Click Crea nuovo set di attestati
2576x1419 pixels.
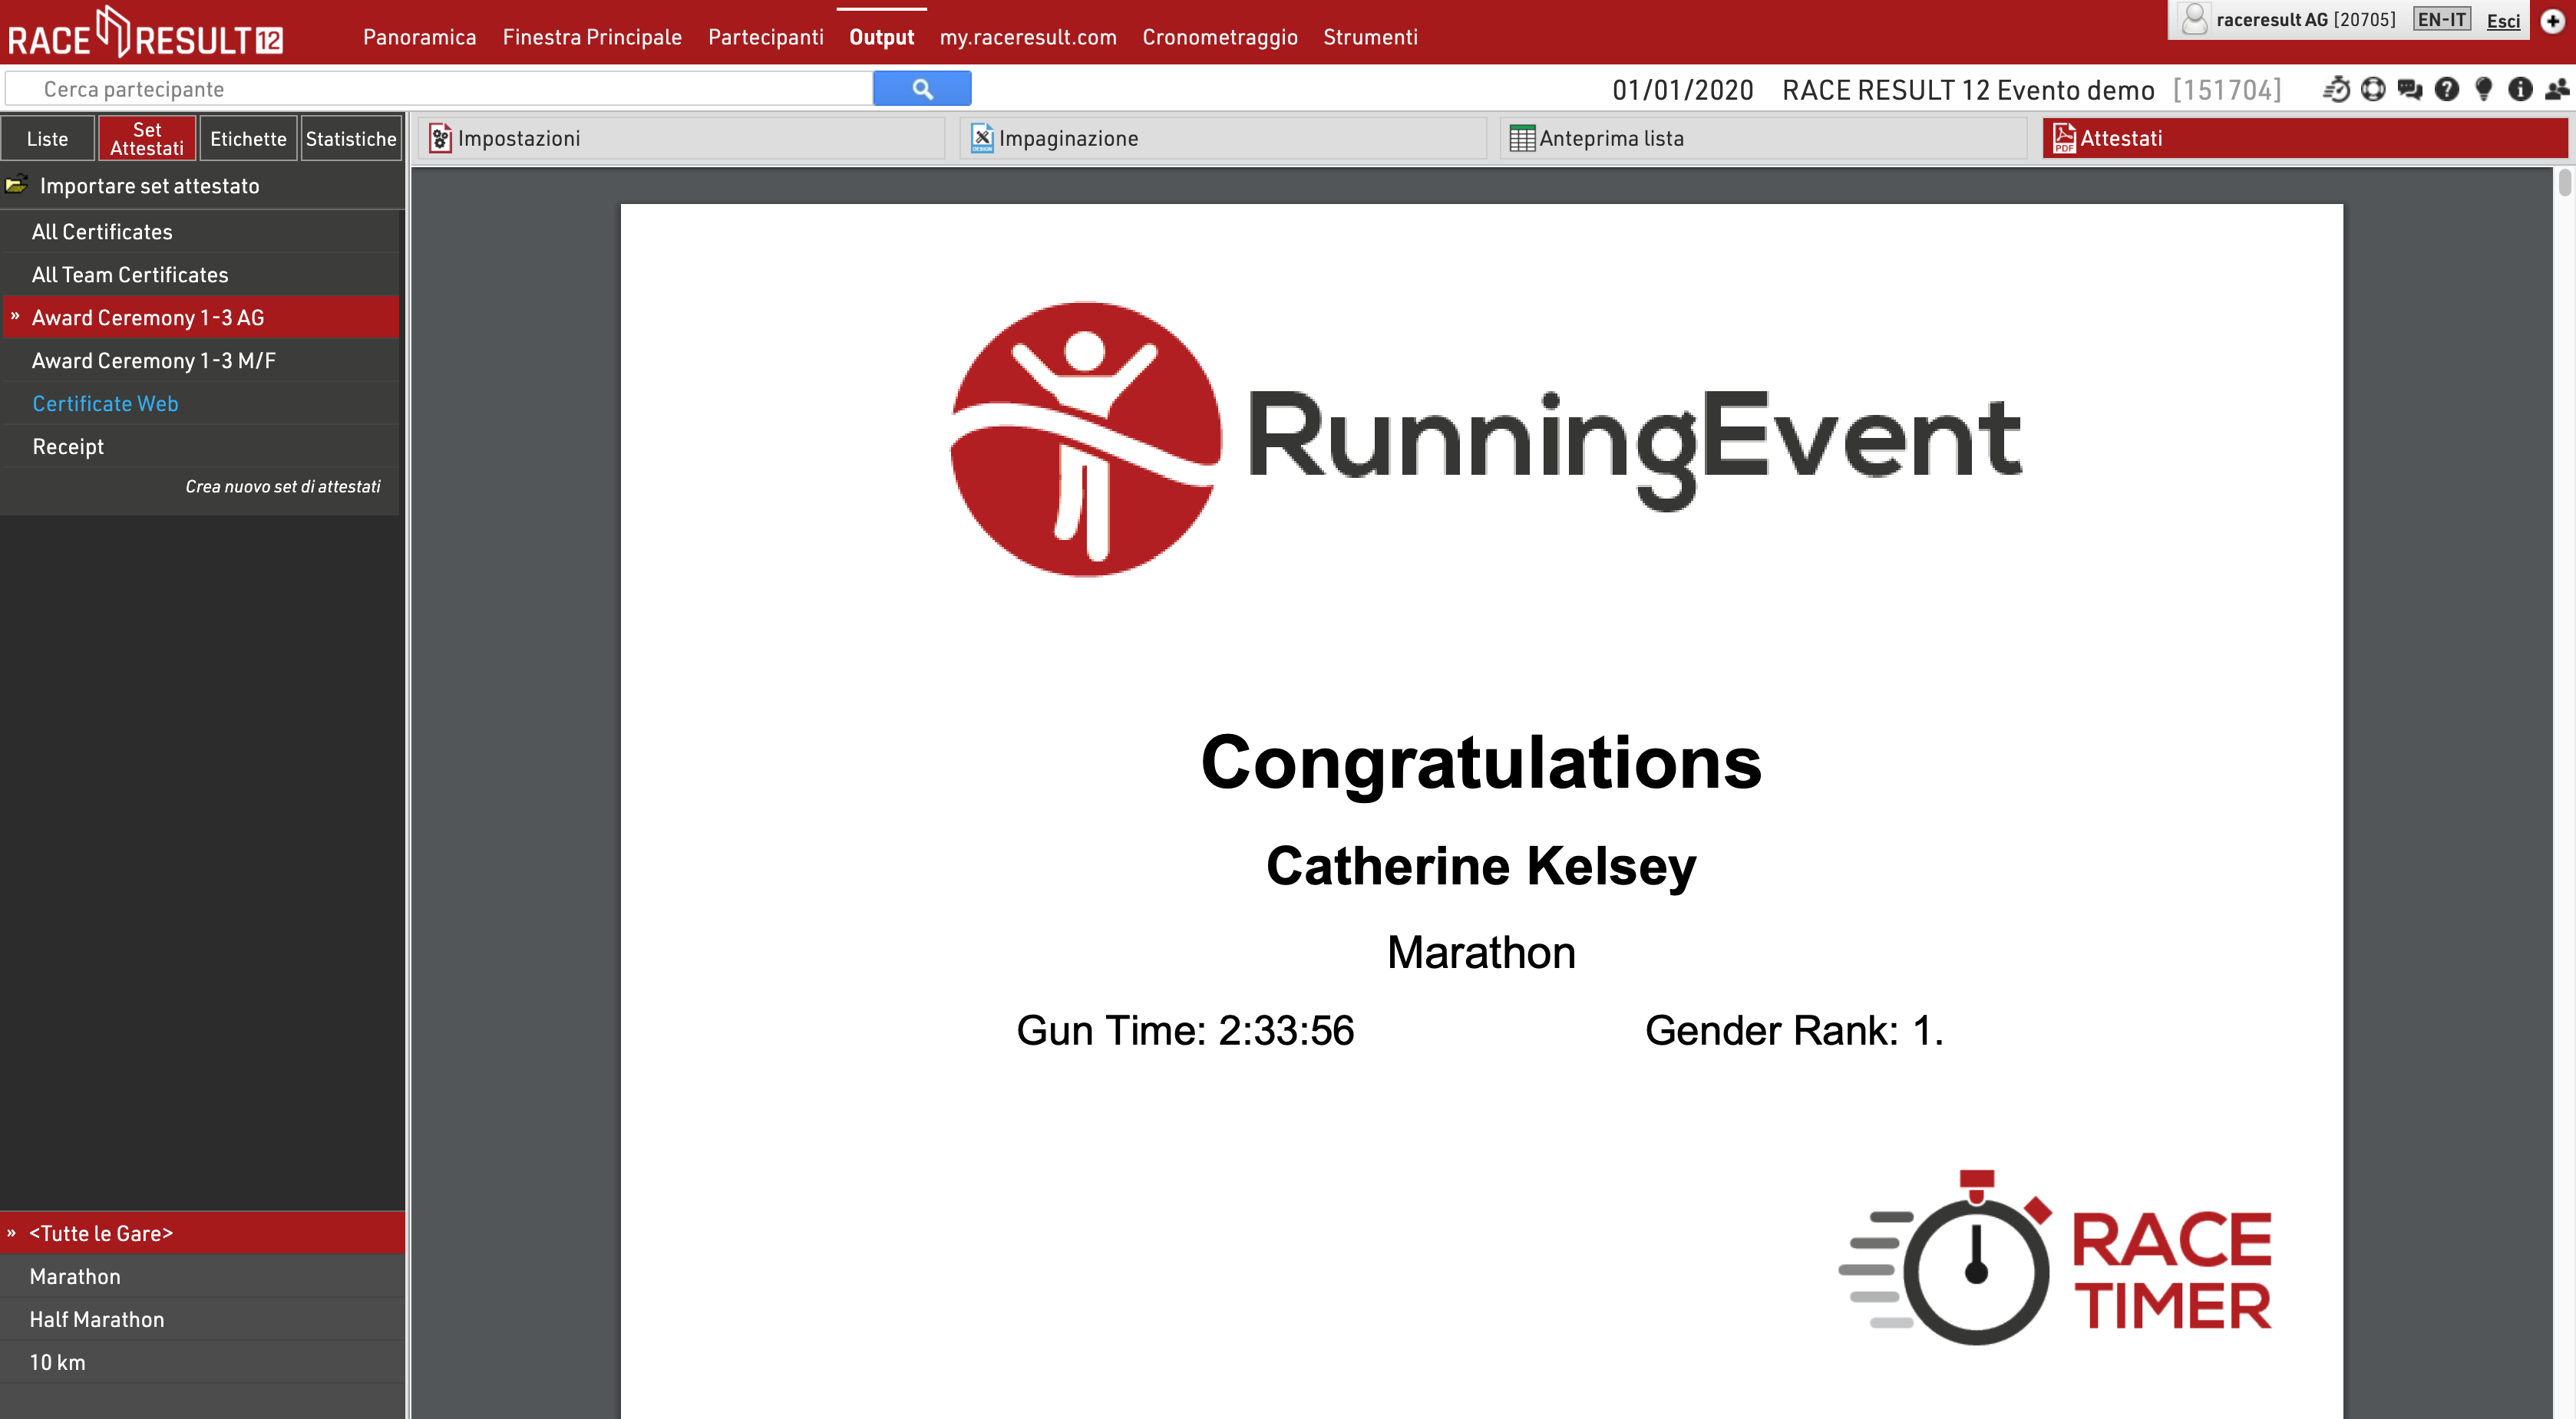pyautogui.click(x=283, y=486)
